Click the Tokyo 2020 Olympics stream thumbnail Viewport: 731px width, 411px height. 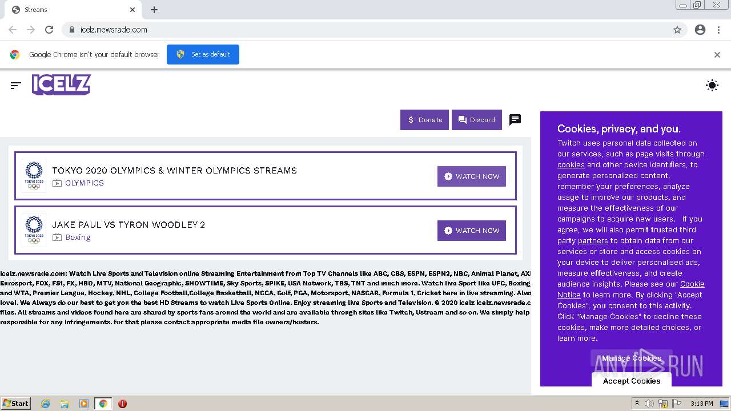[x=34, y=176]
